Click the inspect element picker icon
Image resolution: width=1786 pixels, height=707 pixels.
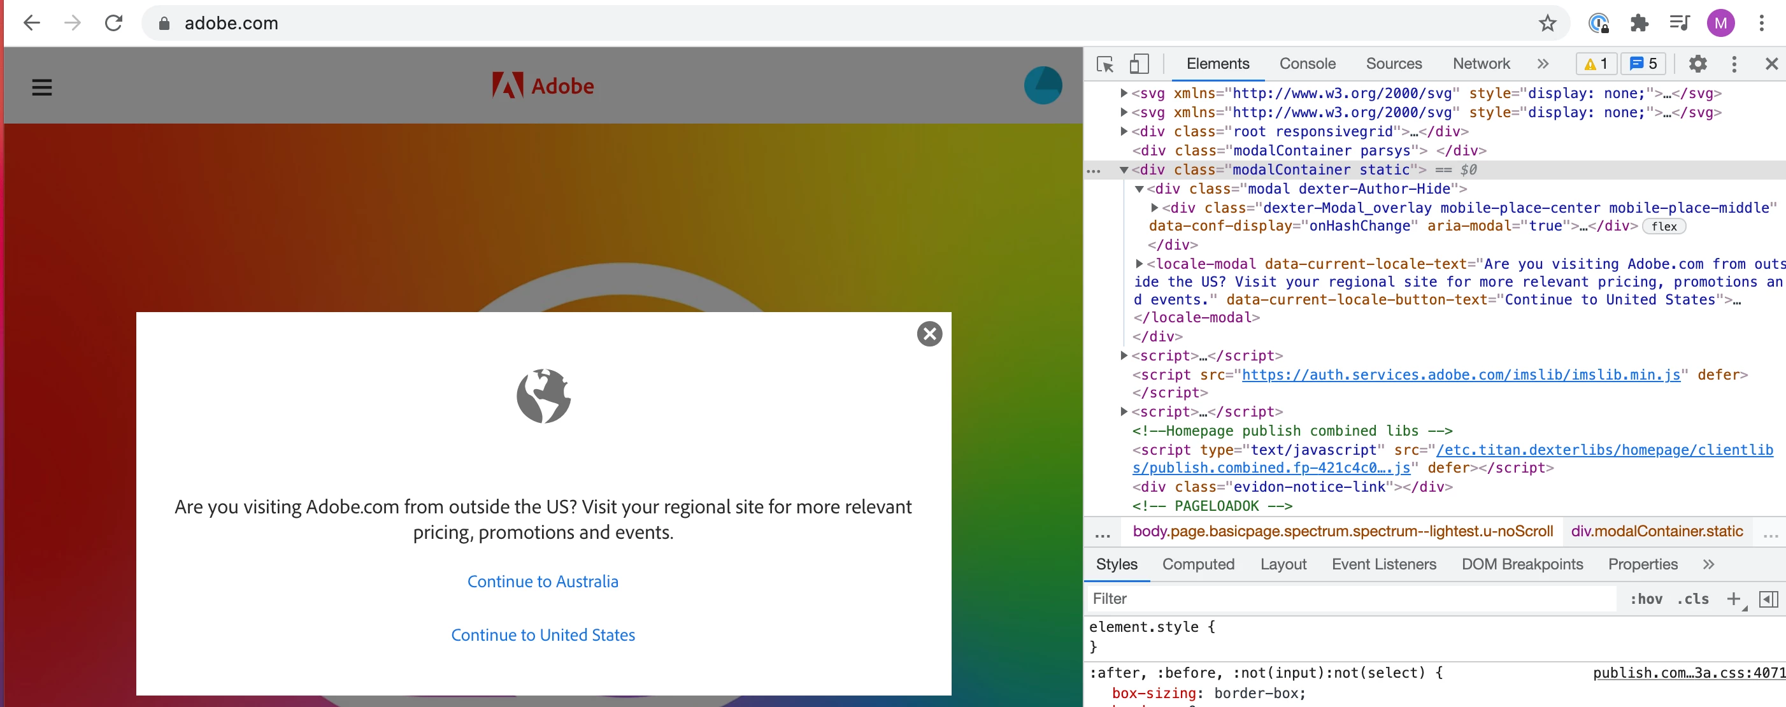(1105, 64)
